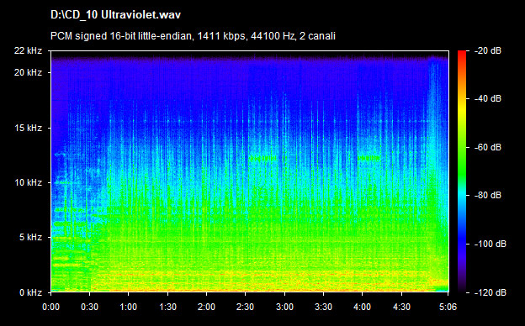Click the PCM signed 16-bit format description

click(193, 36)
